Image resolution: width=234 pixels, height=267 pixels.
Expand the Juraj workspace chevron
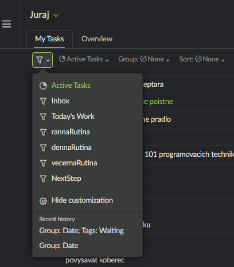pos(56,16)
